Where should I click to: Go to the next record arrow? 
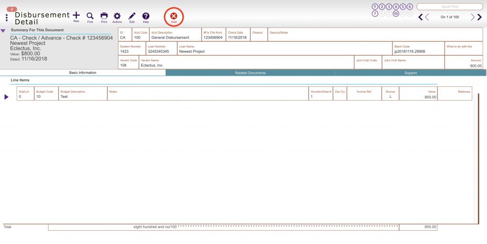coord(472,17)
